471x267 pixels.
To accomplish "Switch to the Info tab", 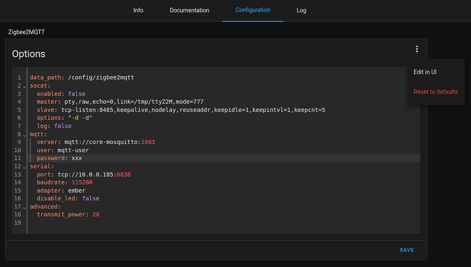I will 138,10.
